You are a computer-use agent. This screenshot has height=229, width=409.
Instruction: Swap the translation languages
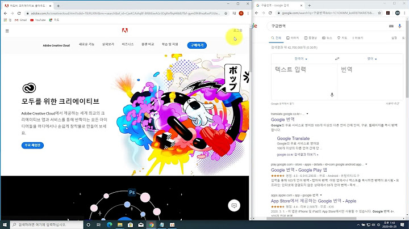(337, 59)
